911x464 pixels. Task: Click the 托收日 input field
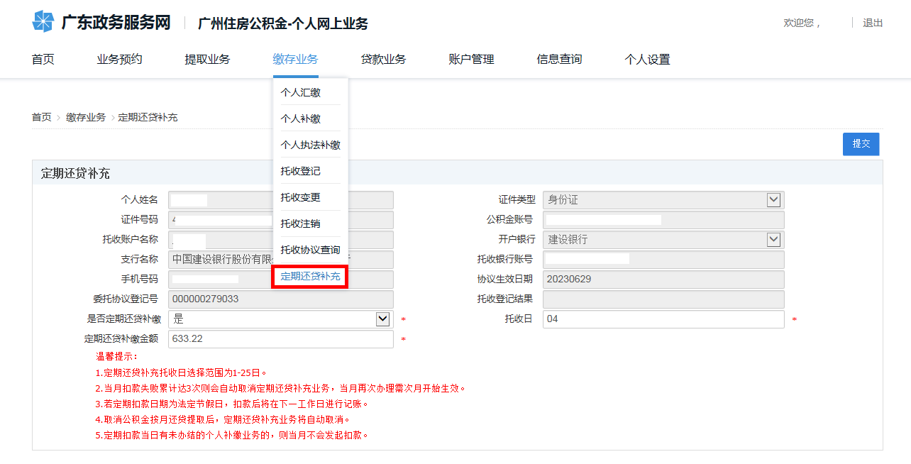pos(663,319)
